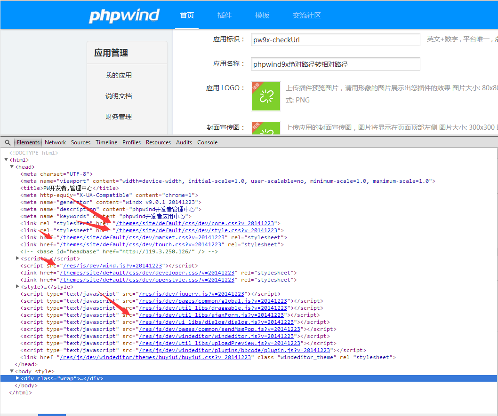The width and height of the screenshot is (498, 416).
Task: Collapse the head node triangle
Action: [12, 166]
